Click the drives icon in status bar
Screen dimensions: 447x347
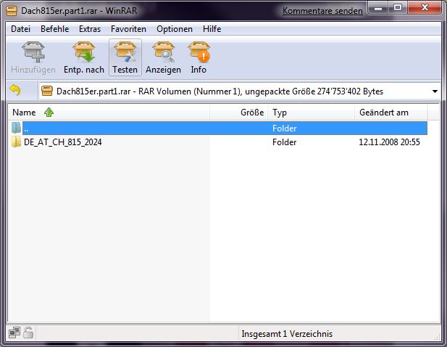click(14, 332)
